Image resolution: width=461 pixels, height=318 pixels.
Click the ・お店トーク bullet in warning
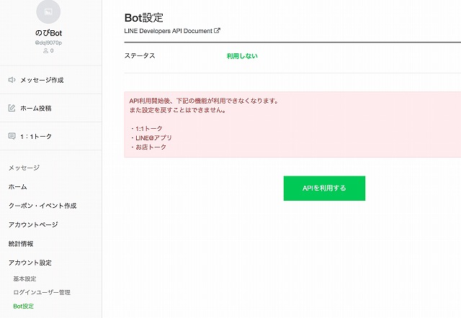pos(148,147)
